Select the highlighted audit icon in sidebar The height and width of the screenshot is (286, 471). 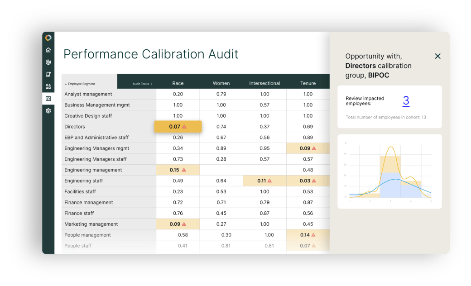(48, 99)
